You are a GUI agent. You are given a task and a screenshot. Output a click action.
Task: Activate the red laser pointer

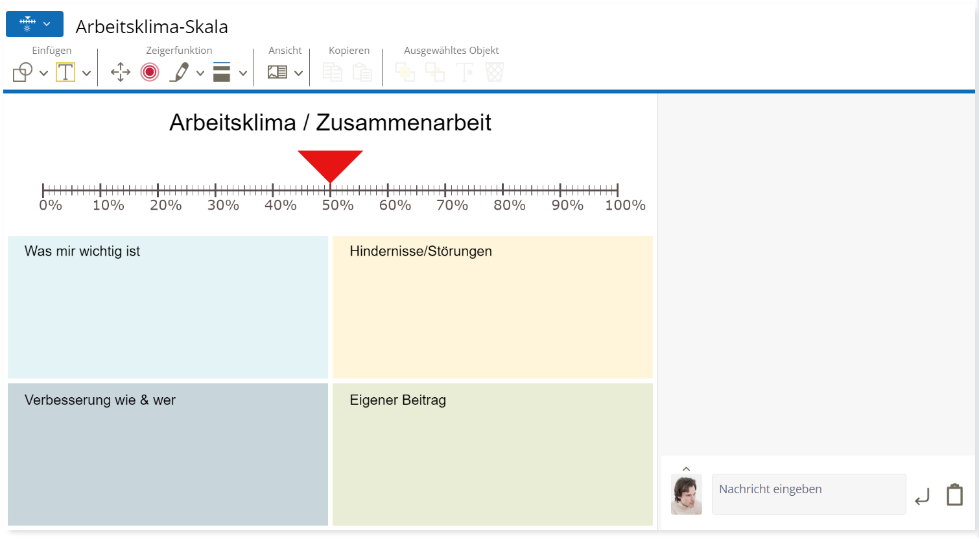click(150, 72)
